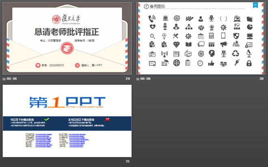
Task: Click the desktop monitor icon
Action: coord(250,36)
